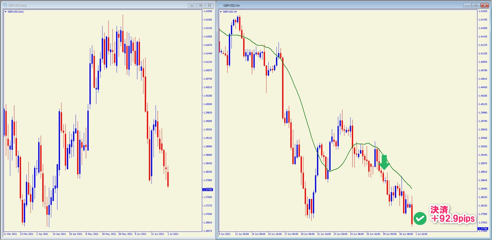Screen dimensions: 492x240
Task: Click the 18 May 2021 date on Daily timeline
Action: pyautogui.click(x=109, y=234)
